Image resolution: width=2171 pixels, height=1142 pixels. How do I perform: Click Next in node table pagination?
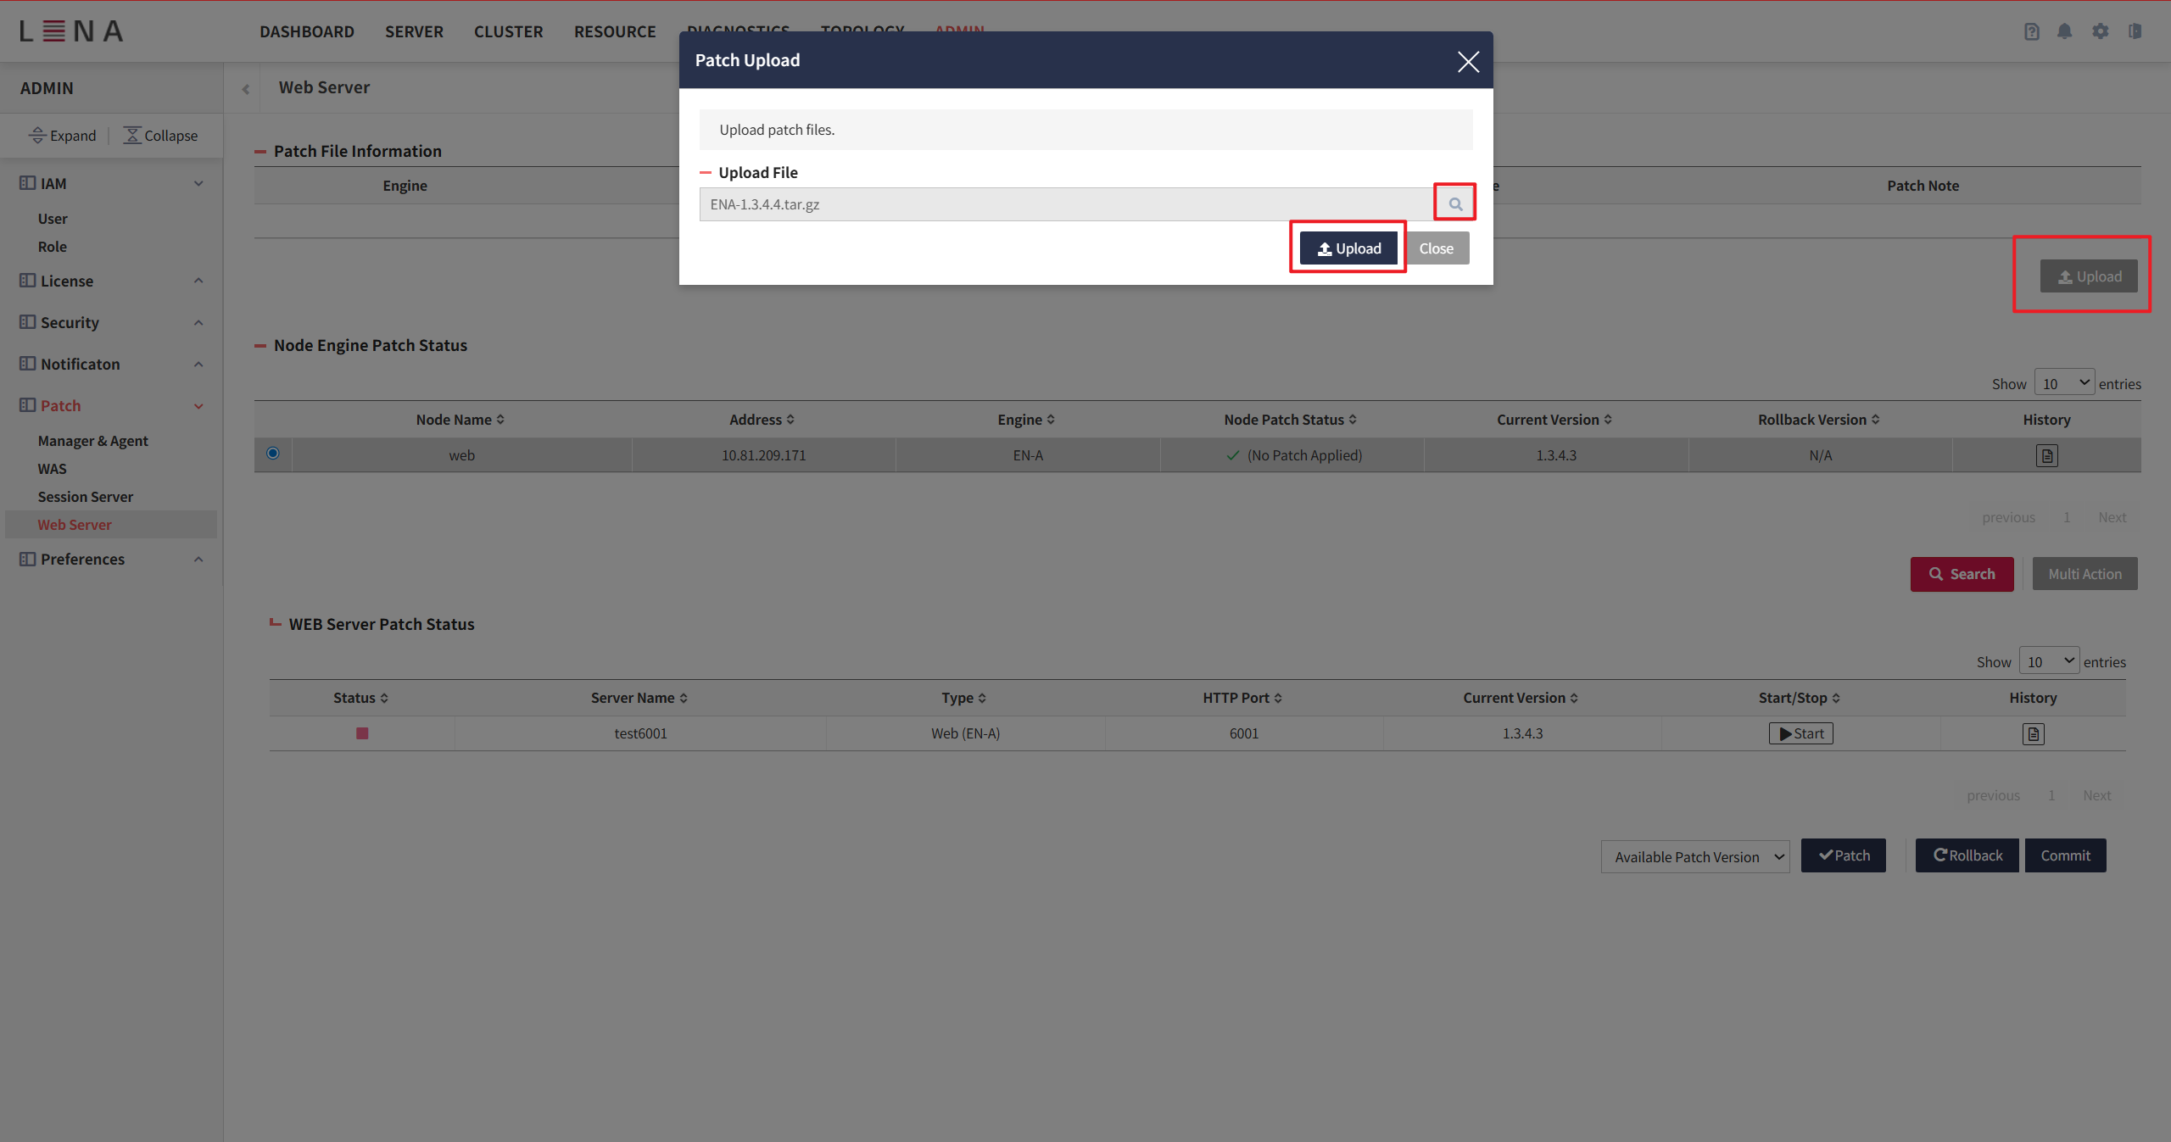pyautogui.click(x=2112, y=517)
